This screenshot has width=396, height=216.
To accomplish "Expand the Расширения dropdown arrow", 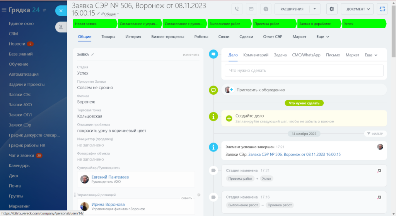I will (x=315, y=9).
